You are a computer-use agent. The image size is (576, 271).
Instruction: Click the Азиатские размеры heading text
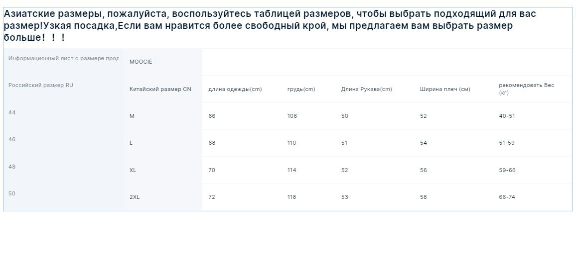pyautogui.click(x=51, y=14)
